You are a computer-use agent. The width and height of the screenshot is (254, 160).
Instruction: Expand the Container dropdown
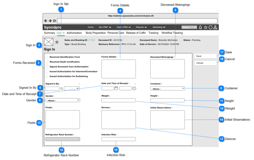pyautogui.click(x=168, y=89)
